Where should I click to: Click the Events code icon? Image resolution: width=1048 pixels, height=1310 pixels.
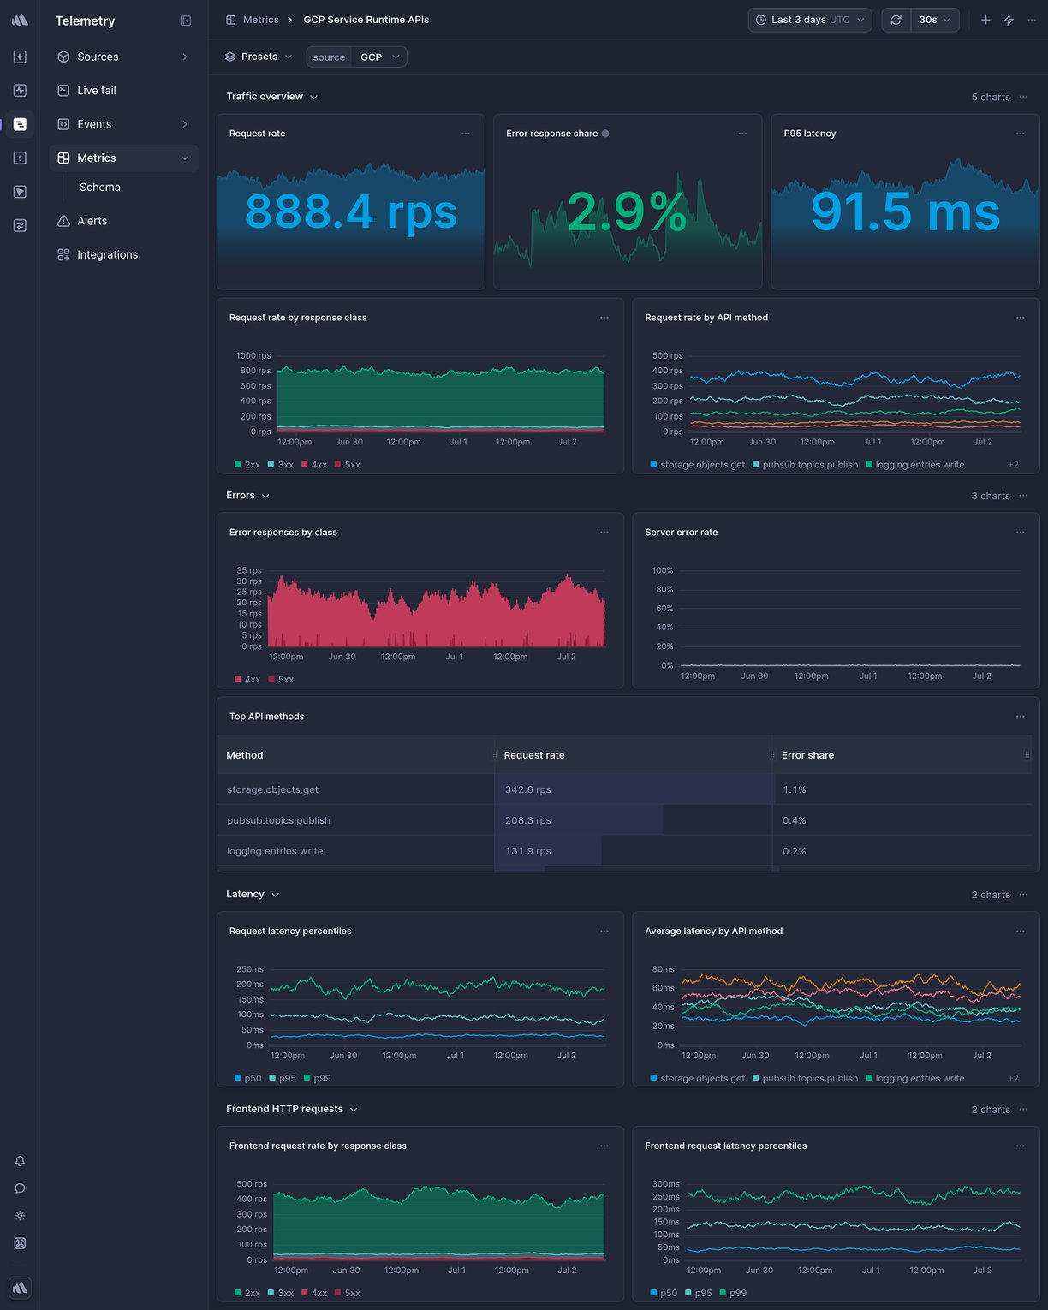click(63, 124)
